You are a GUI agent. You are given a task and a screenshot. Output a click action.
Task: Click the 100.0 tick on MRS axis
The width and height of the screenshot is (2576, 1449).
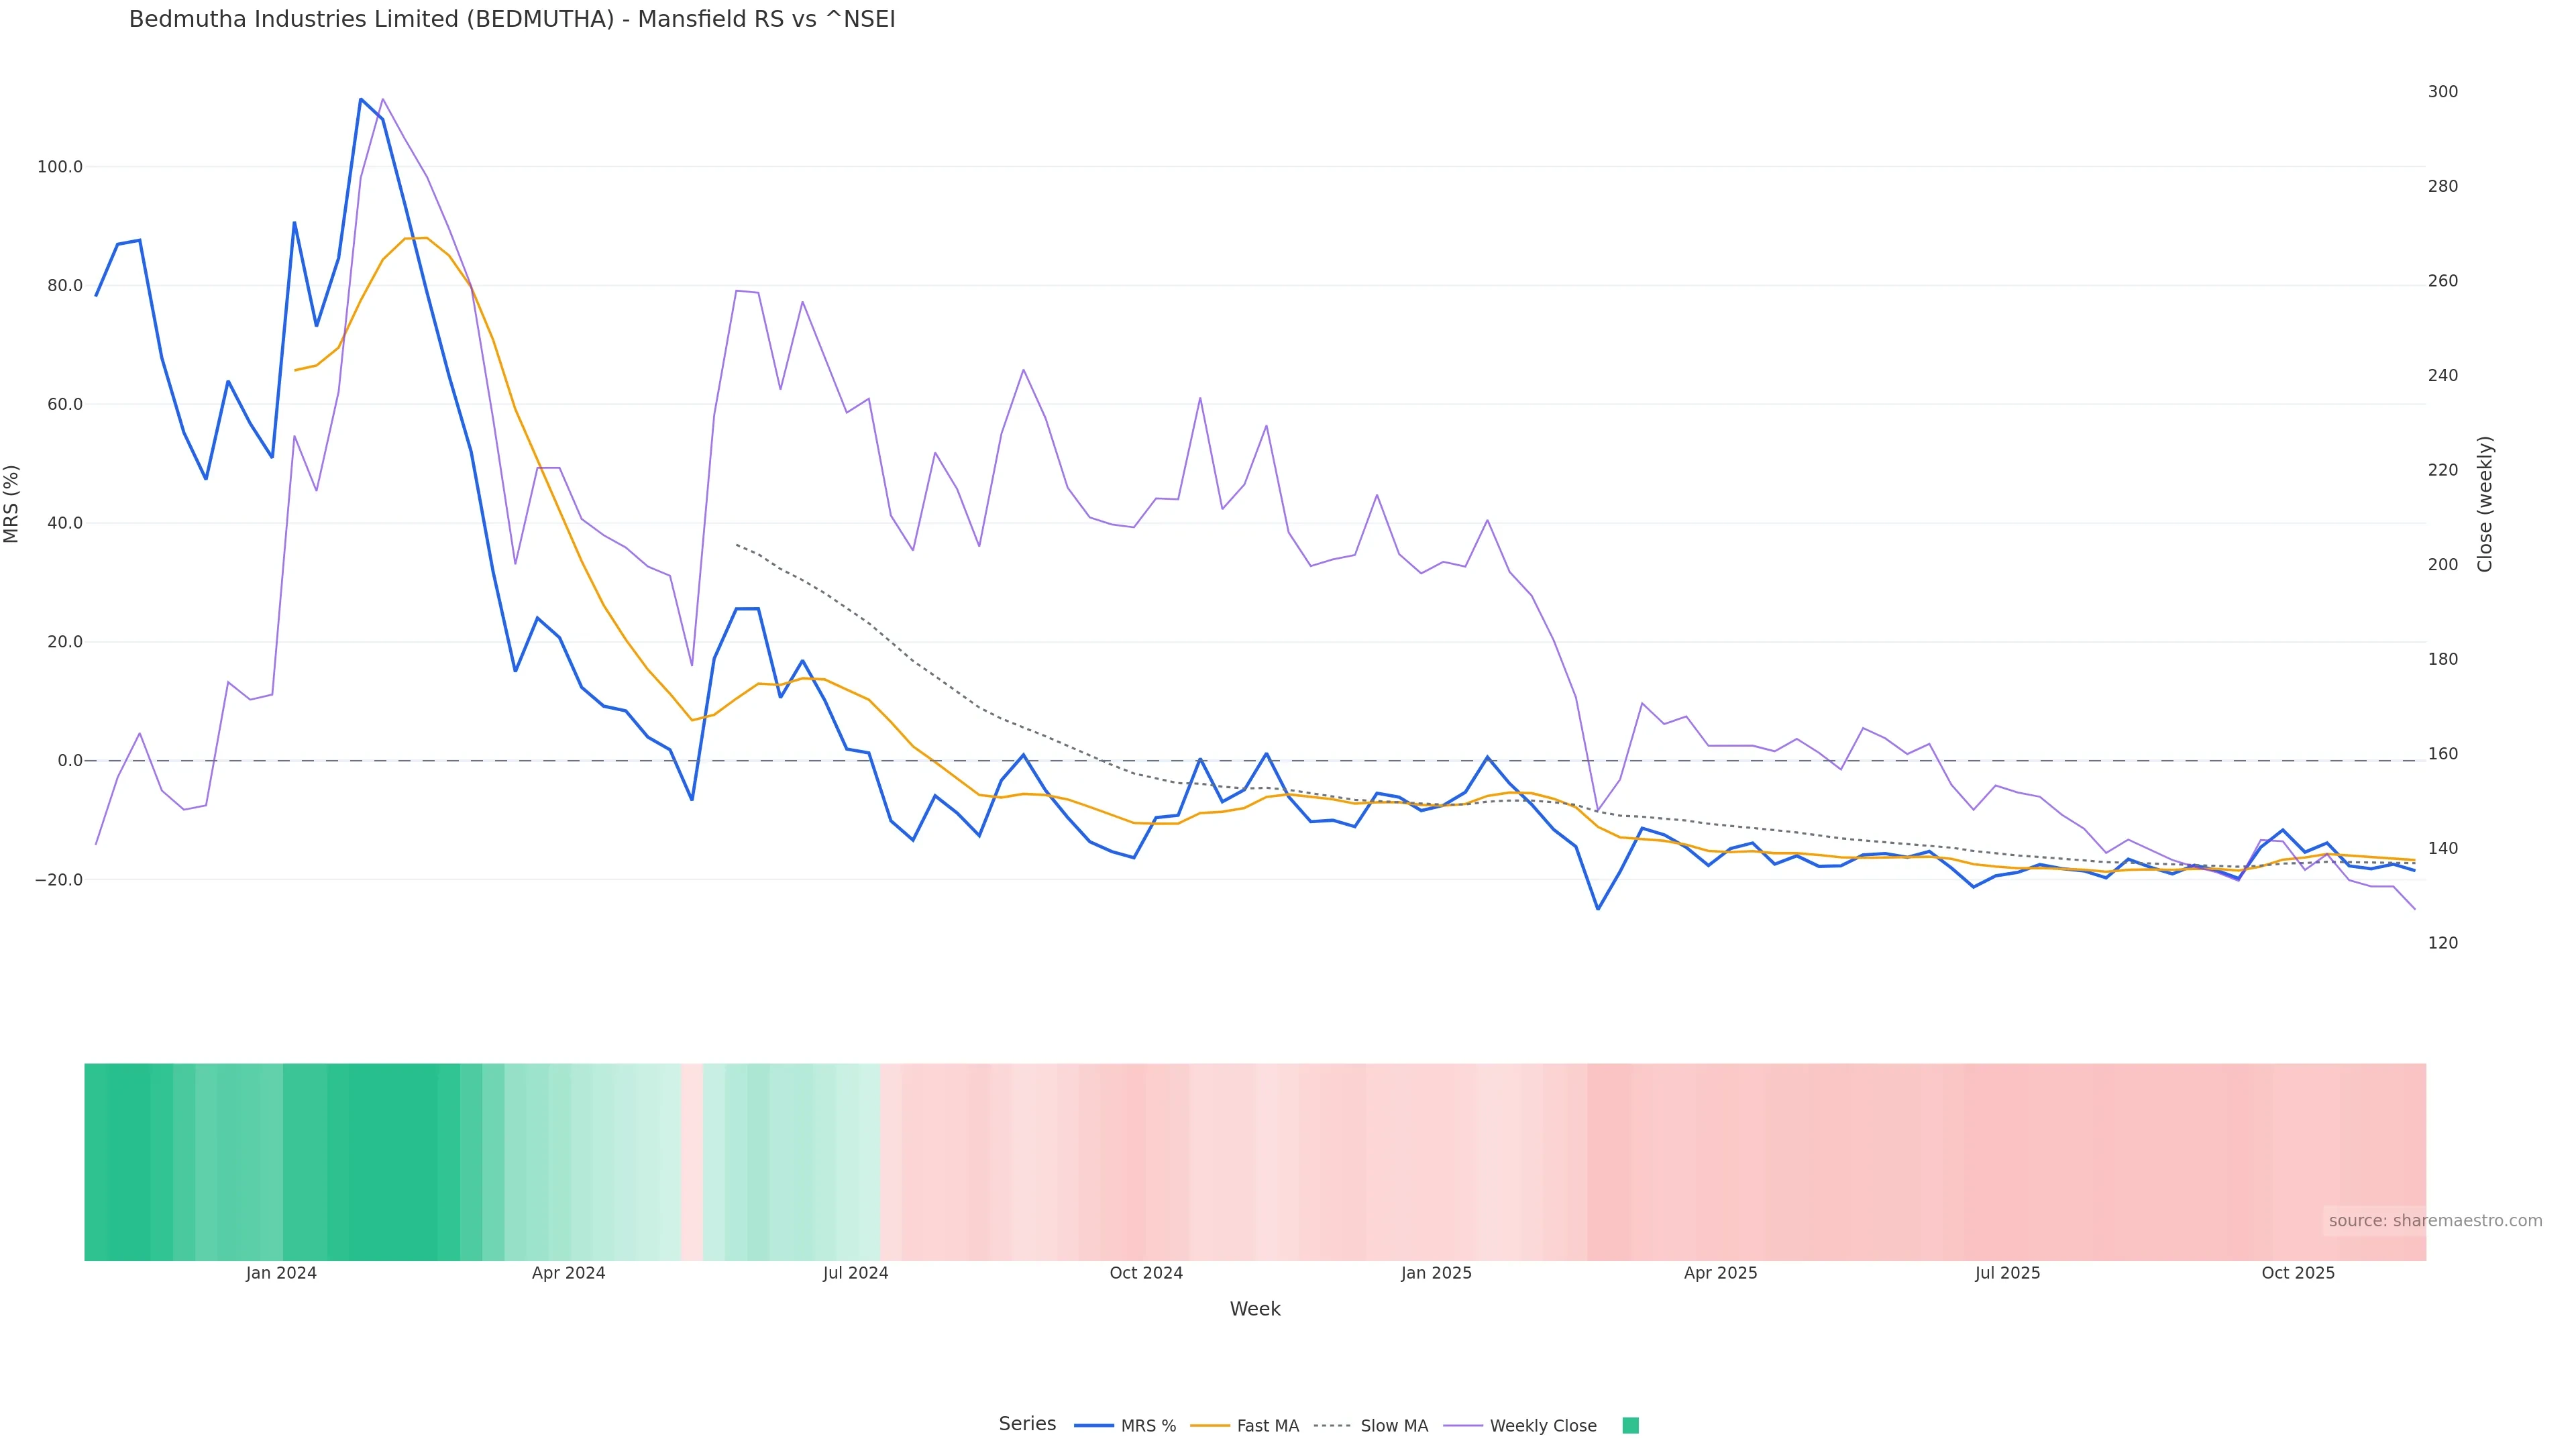(60, 167)
